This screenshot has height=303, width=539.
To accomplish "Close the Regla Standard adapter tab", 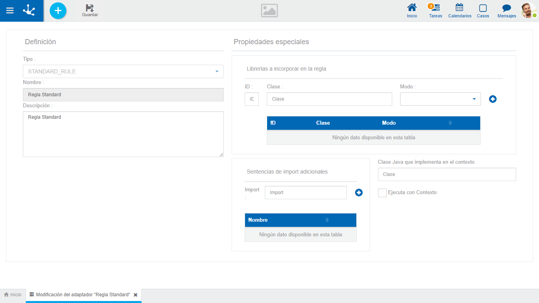I will (x=135, y=295).
